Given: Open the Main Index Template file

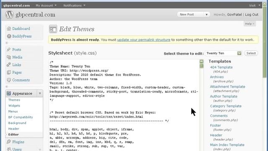Looking at the screenshot, I should coord(227,145).
